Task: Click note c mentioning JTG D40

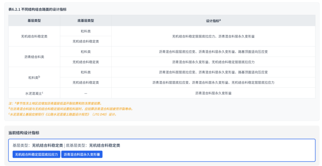Action: (x=63, y=114)
